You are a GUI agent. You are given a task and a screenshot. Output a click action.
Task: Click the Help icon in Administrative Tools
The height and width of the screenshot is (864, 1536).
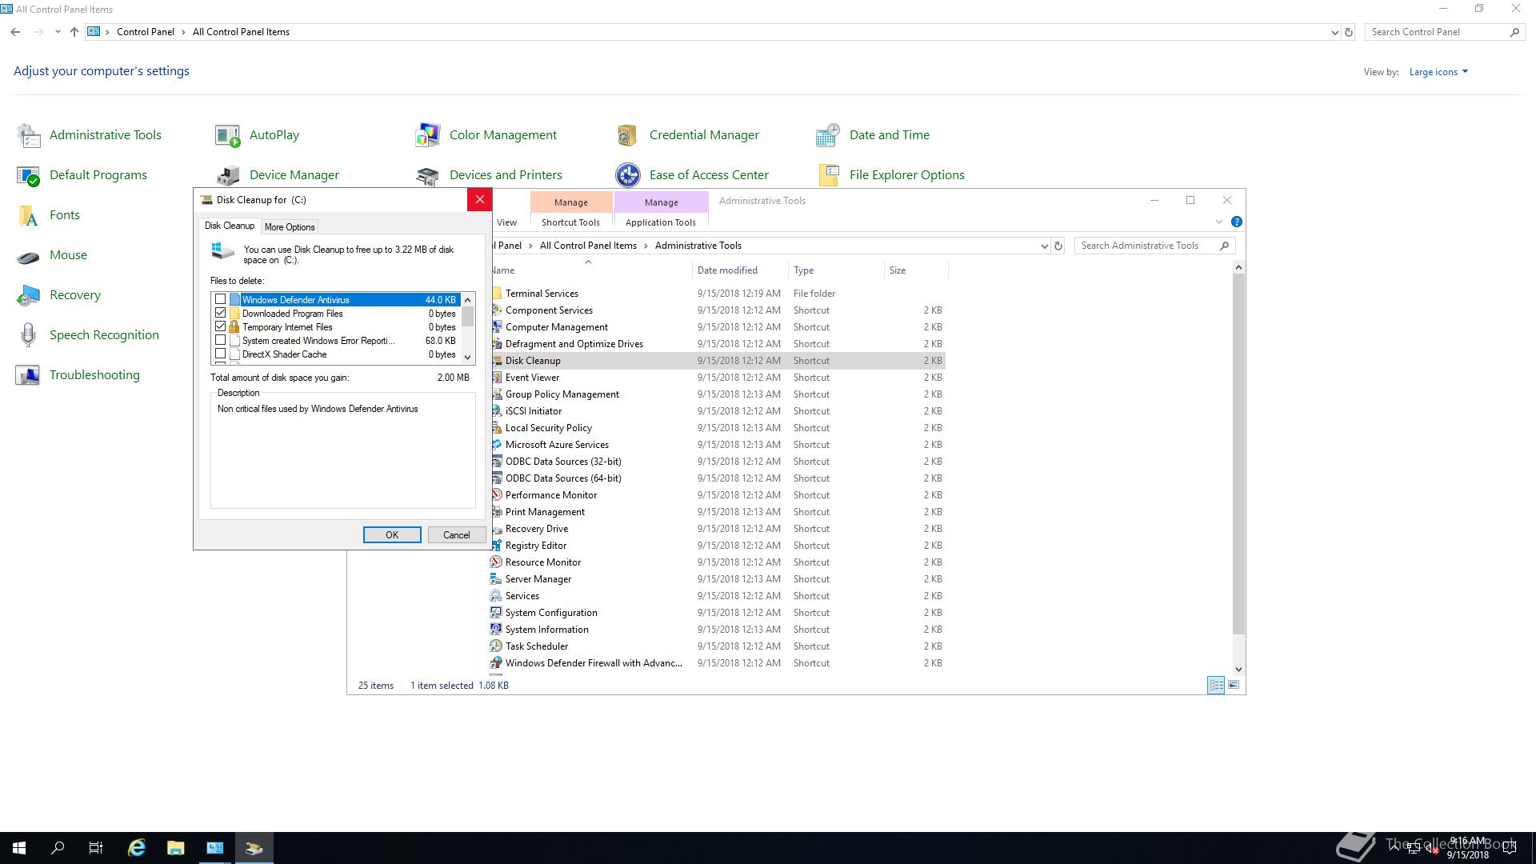[x=1236, y=222]
